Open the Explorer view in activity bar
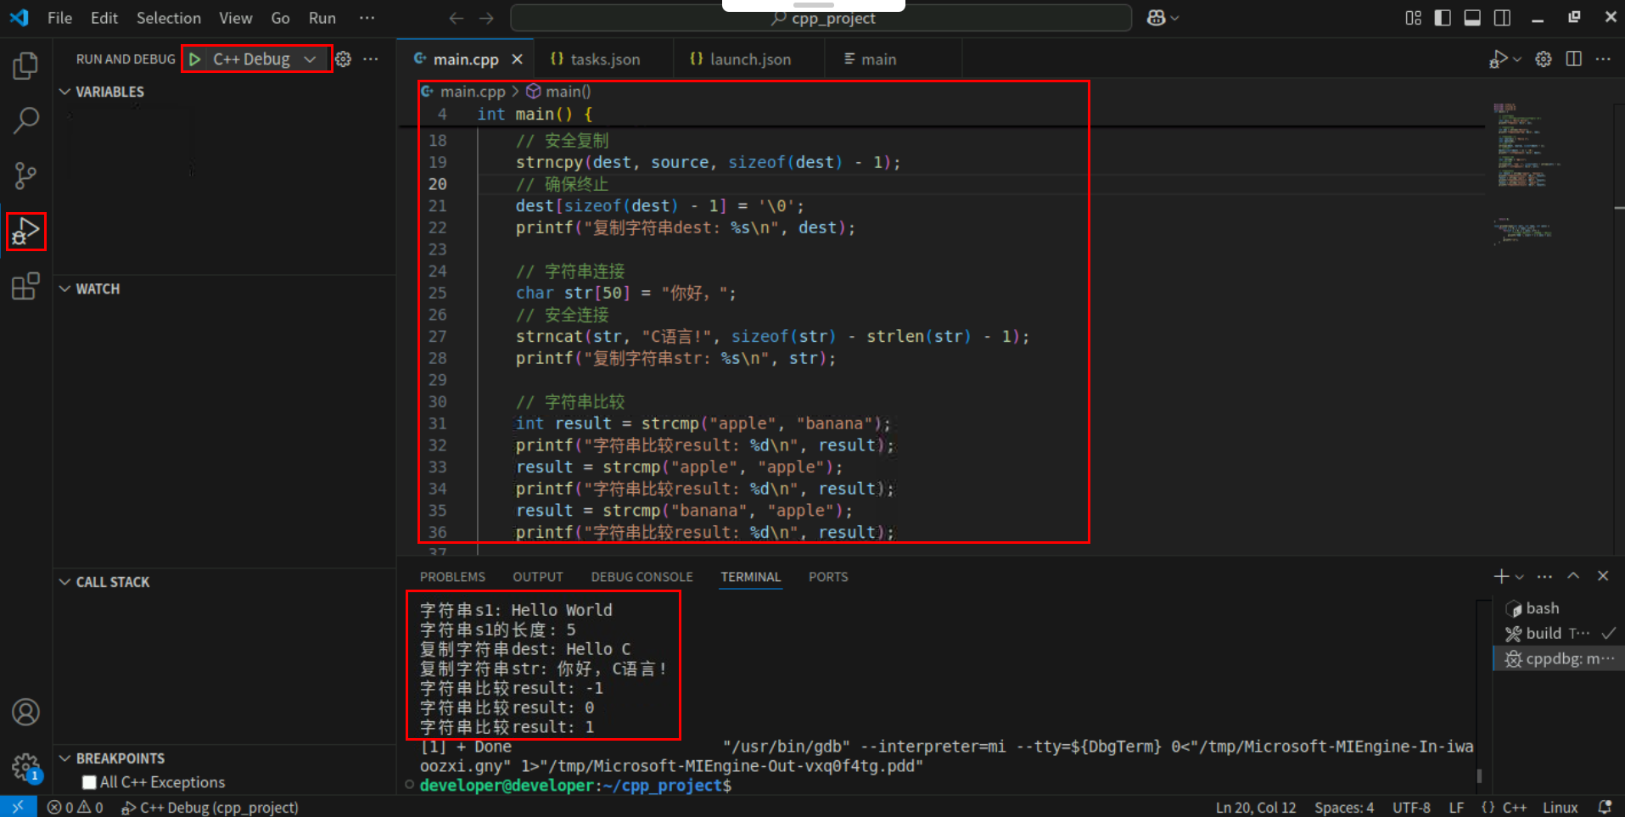This screenshot has height=817, width=1625. 25,66
